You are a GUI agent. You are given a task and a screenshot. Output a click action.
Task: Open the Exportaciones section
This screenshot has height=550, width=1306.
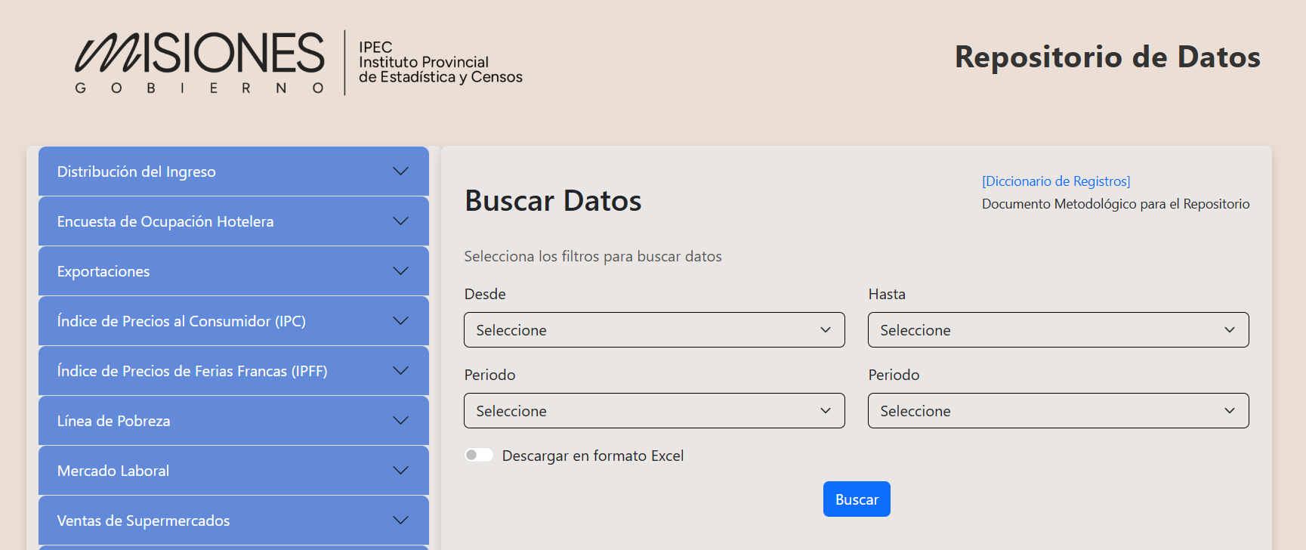(x=233, y=271)
